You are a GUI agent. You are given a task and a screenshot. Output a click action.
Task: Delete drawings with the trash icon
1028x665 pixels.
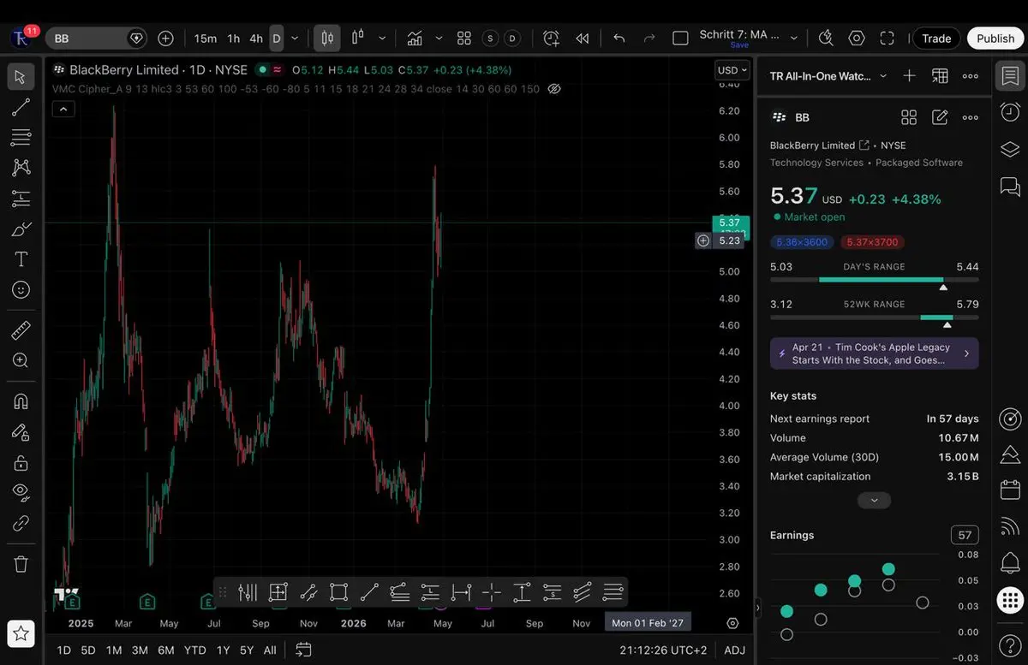(x=21, y=564)
